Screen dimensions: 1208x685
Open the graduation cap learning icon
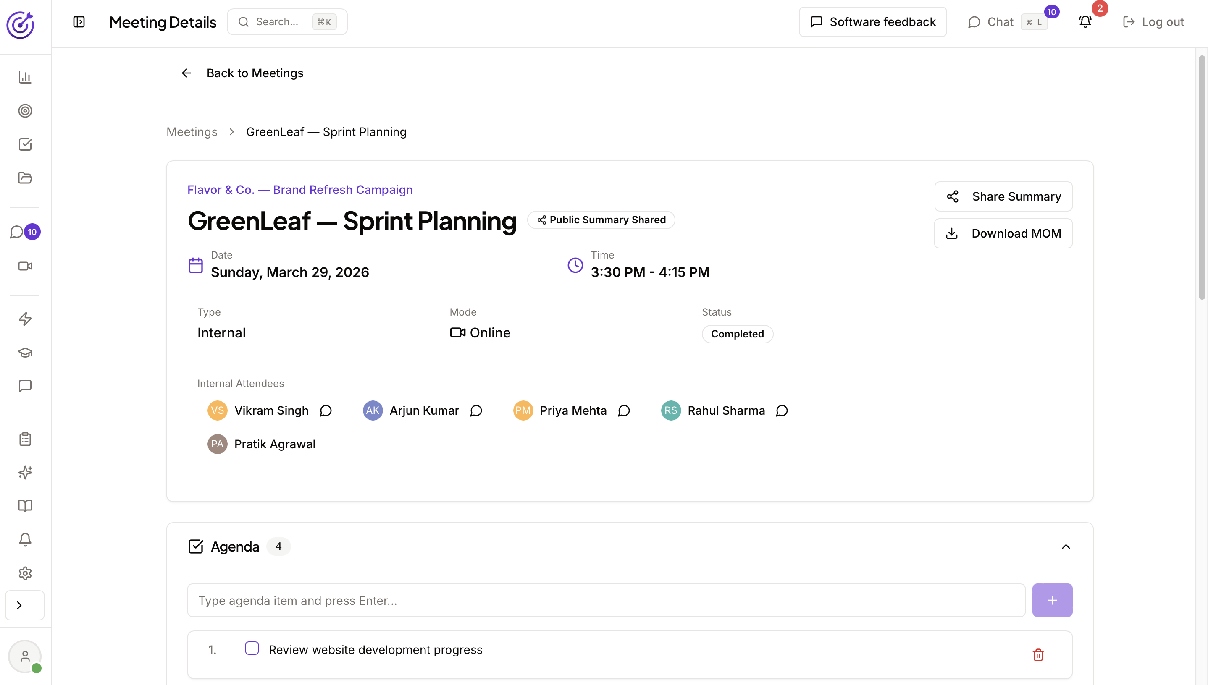coord(25,353)
